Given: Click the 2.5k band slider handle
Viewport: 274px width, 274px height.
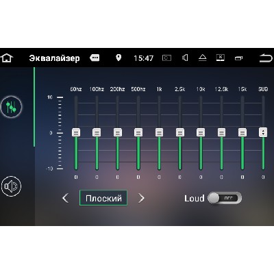Looking at the screenshot, I should [x=180, y=132].
